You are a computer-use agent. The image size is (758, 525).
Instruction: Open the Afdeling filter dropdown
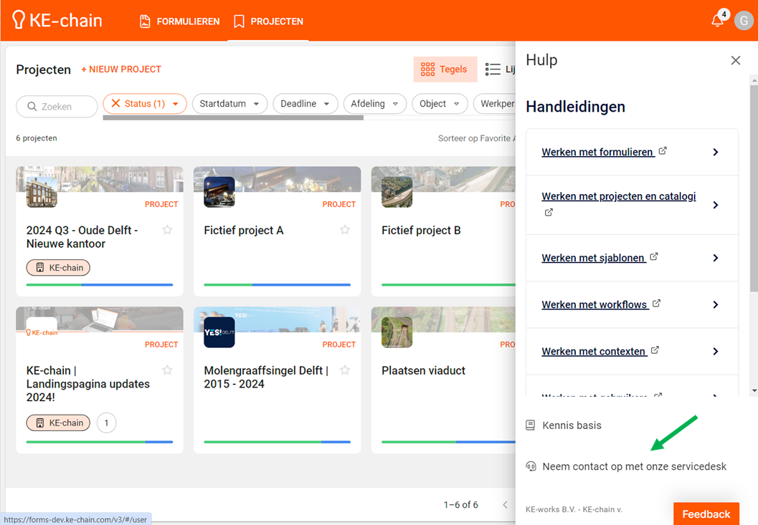[x=374, y=104]
